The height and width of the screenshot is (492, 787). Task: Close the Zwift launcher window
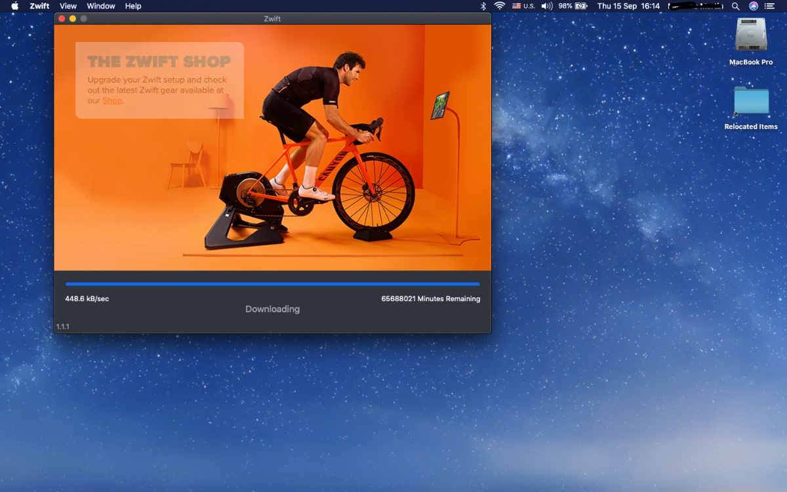point(62,18)
